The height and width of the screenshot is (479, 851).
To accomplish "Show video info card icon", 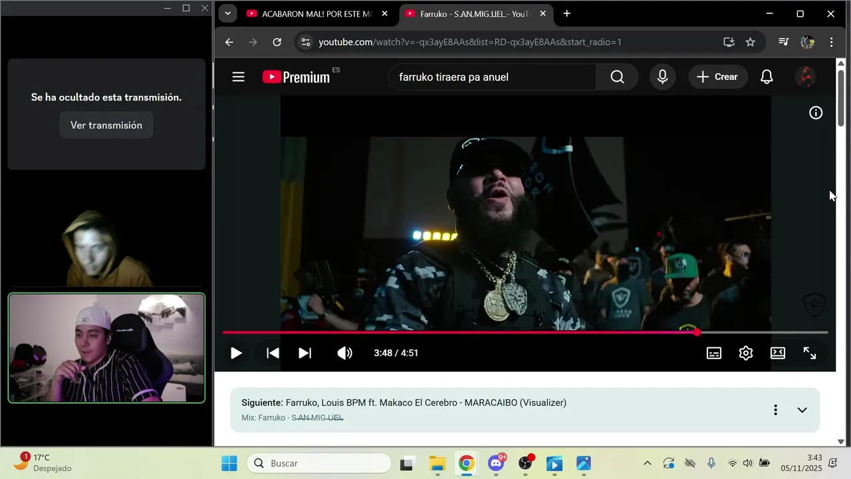I will coord(816,113).
